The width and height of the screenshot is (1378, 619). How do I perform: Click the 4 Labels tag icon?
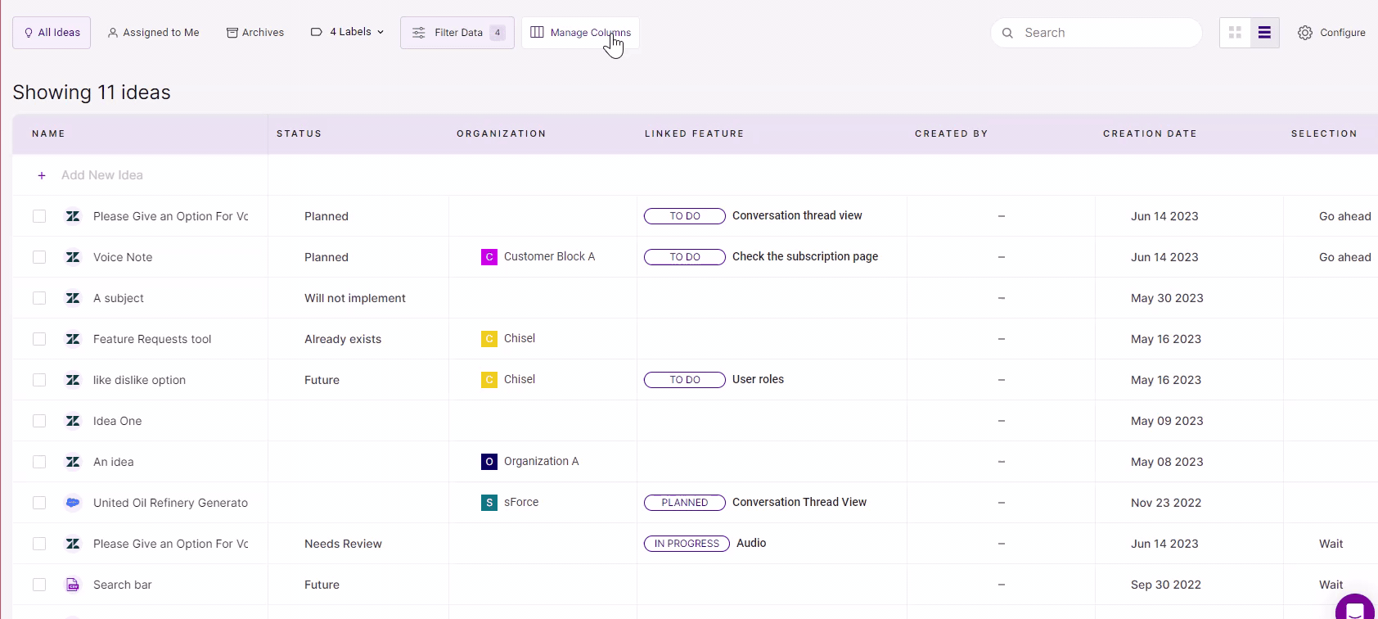pyautogui.click(x=317, y=32)
